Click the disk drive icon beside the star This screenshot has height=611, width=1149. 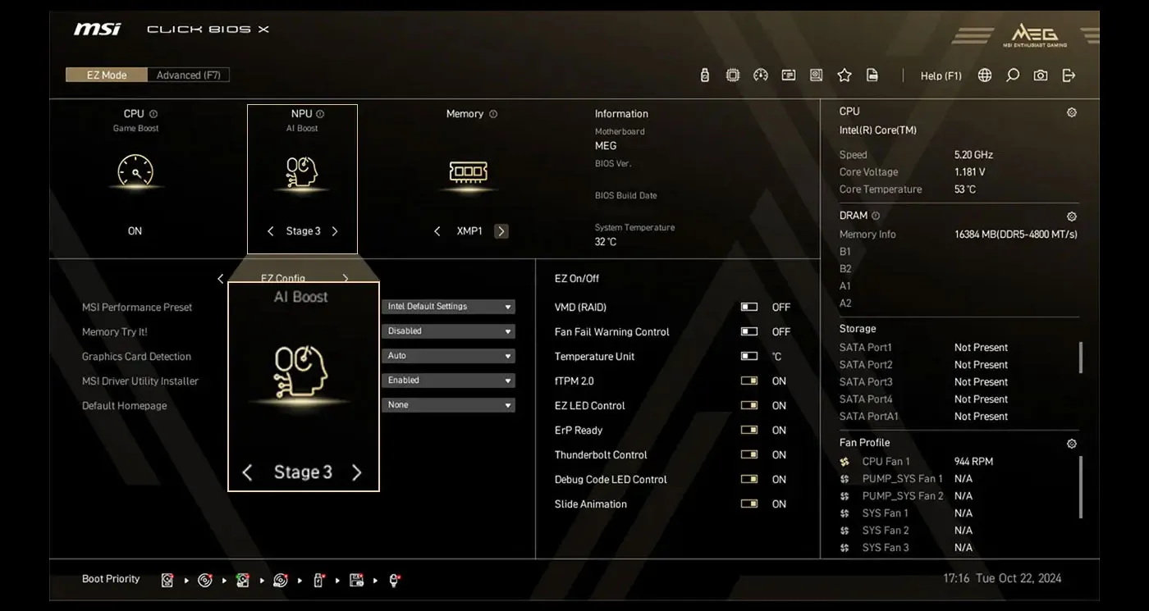point(817,75)
